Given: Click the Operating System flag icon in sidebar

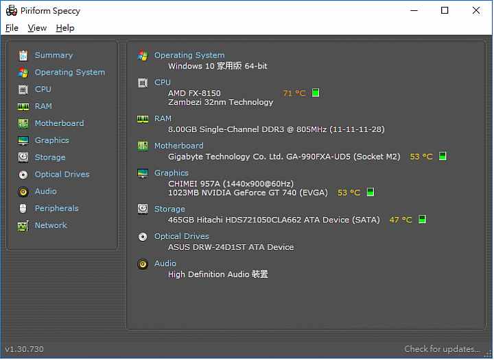Looking at the screenshot, I should click(23, 73).
